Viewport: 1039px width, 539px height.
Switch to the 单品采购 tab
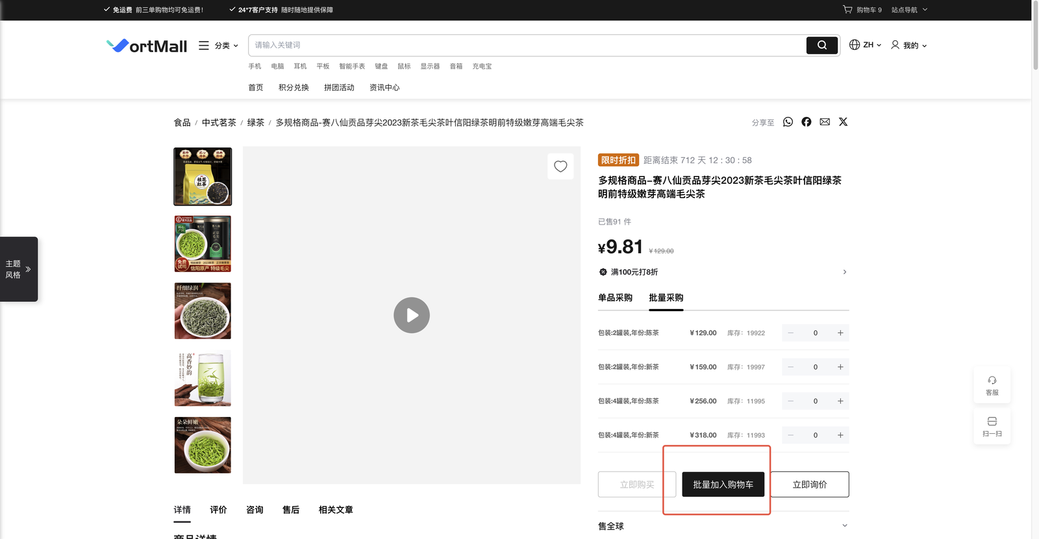pyautogui.click(x=615, y=298)
